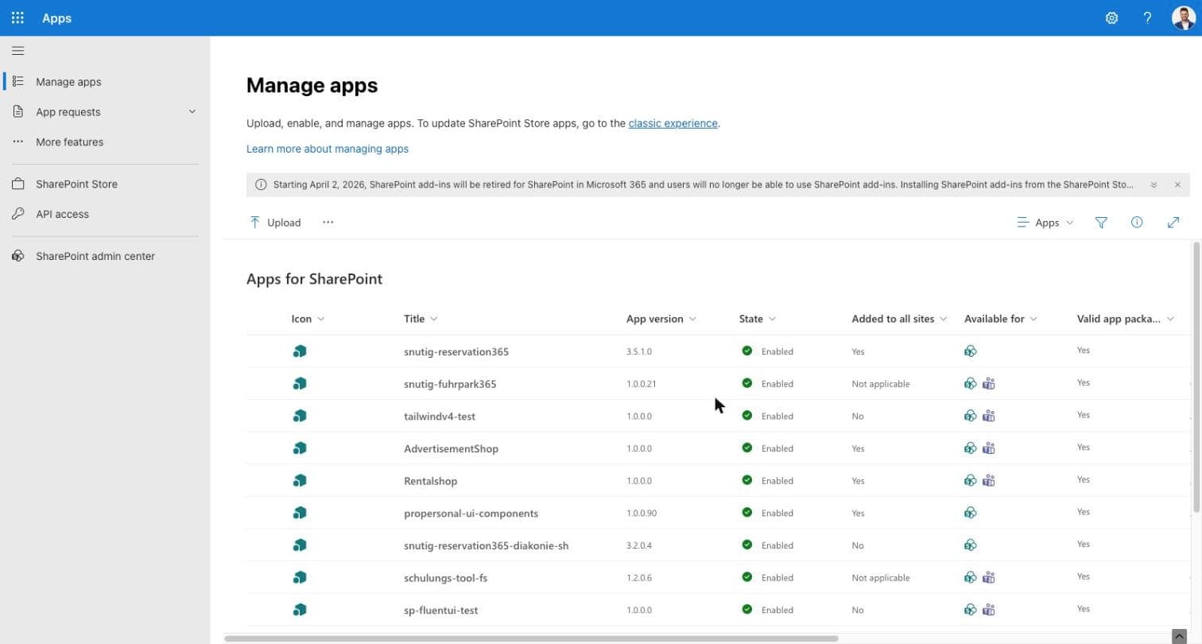Viewport: 1202px width, 644px height.
Task: Open the account profile picture
Action: click(x=1183, y=17)
